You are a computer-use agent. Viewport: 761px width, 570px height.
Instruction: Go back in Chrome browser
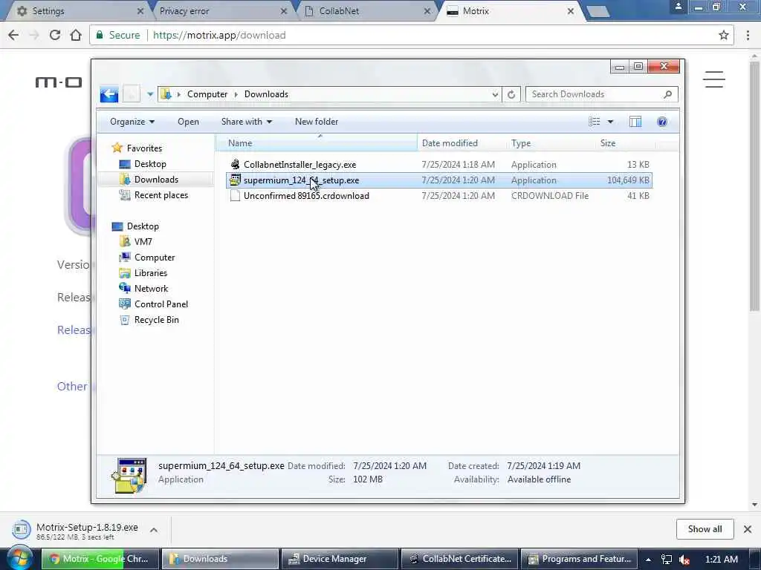click(13, 35)
